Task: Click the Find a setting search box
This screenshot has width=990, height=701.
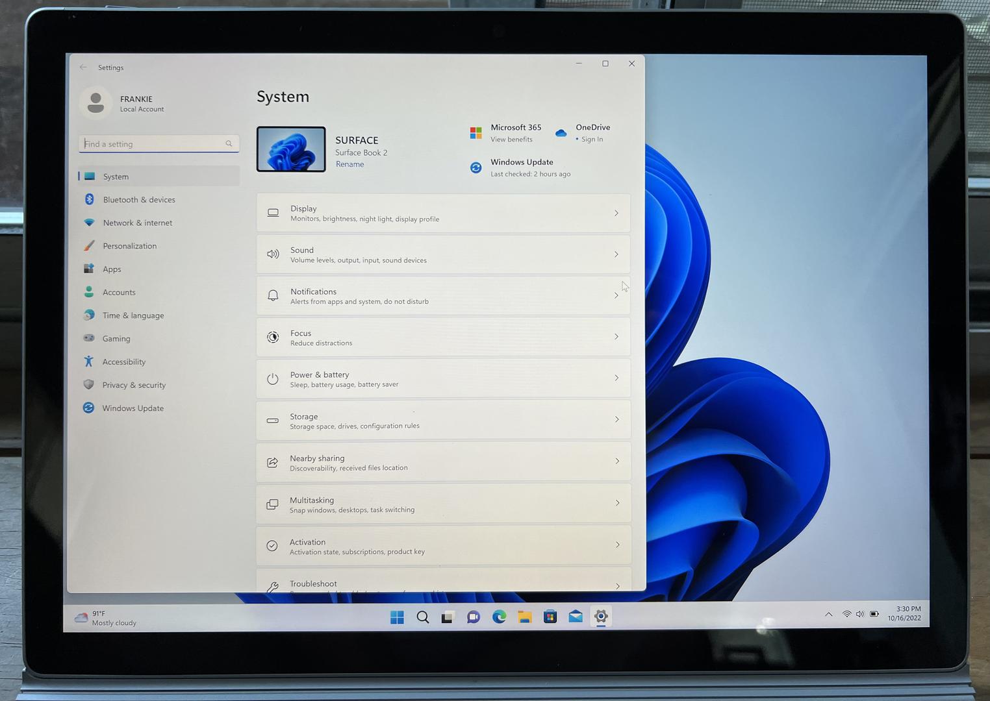Action: pos(154,143)
